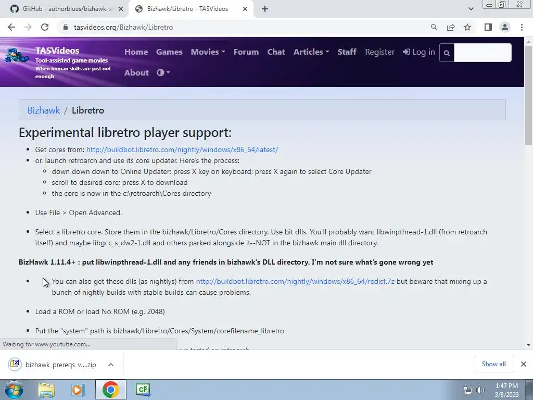Open the browser side panel icon
The image size is (533, 400).
click(488, 27)
